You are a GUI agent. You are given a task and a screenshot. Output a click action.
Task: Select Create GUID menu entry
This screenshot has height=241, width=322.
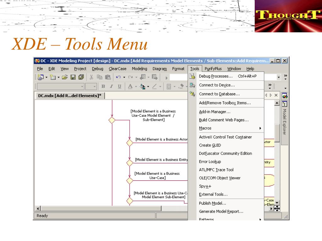coord(226,145)
